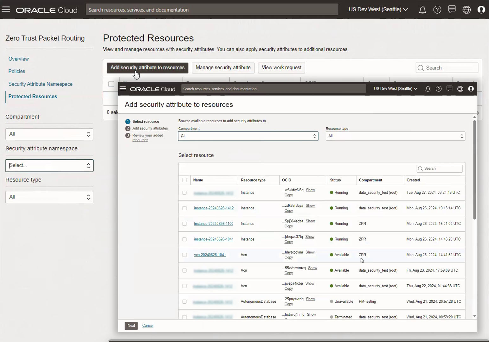Open the Overview page from the sidebar
The width and height of the screenshot is (489, 342).
[18, 59]
